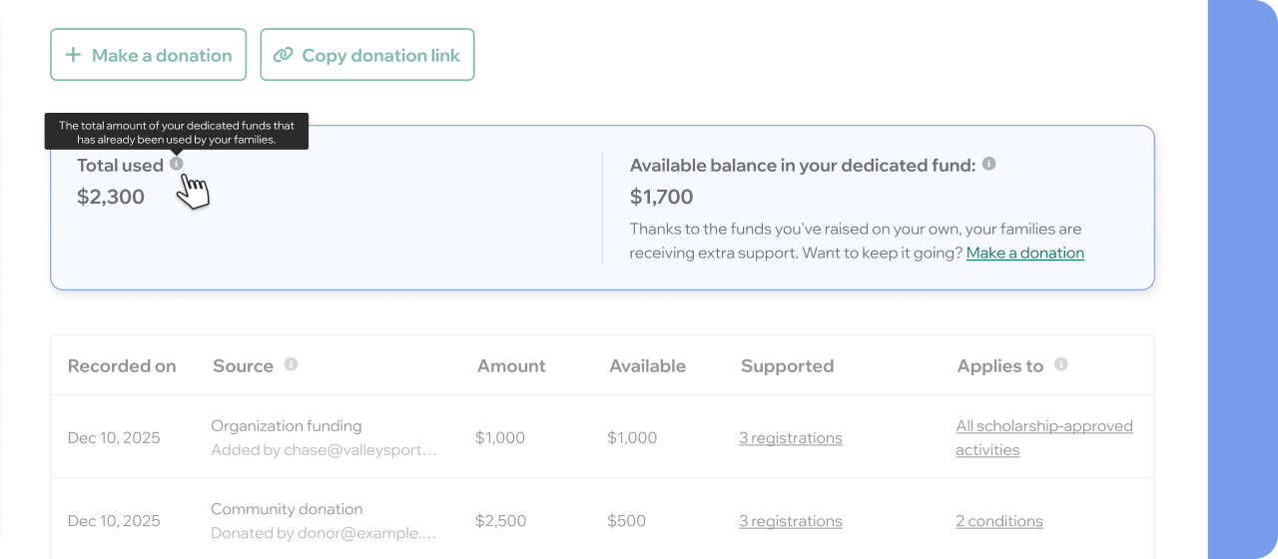Click the info icon next to Total used
Screen dimensions: 1278x559
[177, 164]
